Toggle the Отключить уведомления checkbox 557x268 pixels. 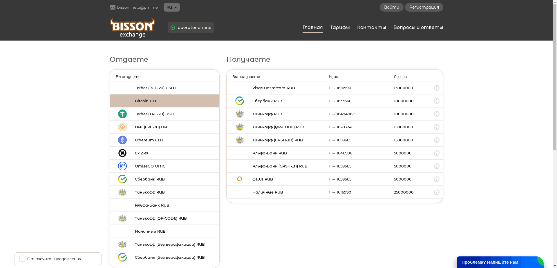(x=22, y=259)
